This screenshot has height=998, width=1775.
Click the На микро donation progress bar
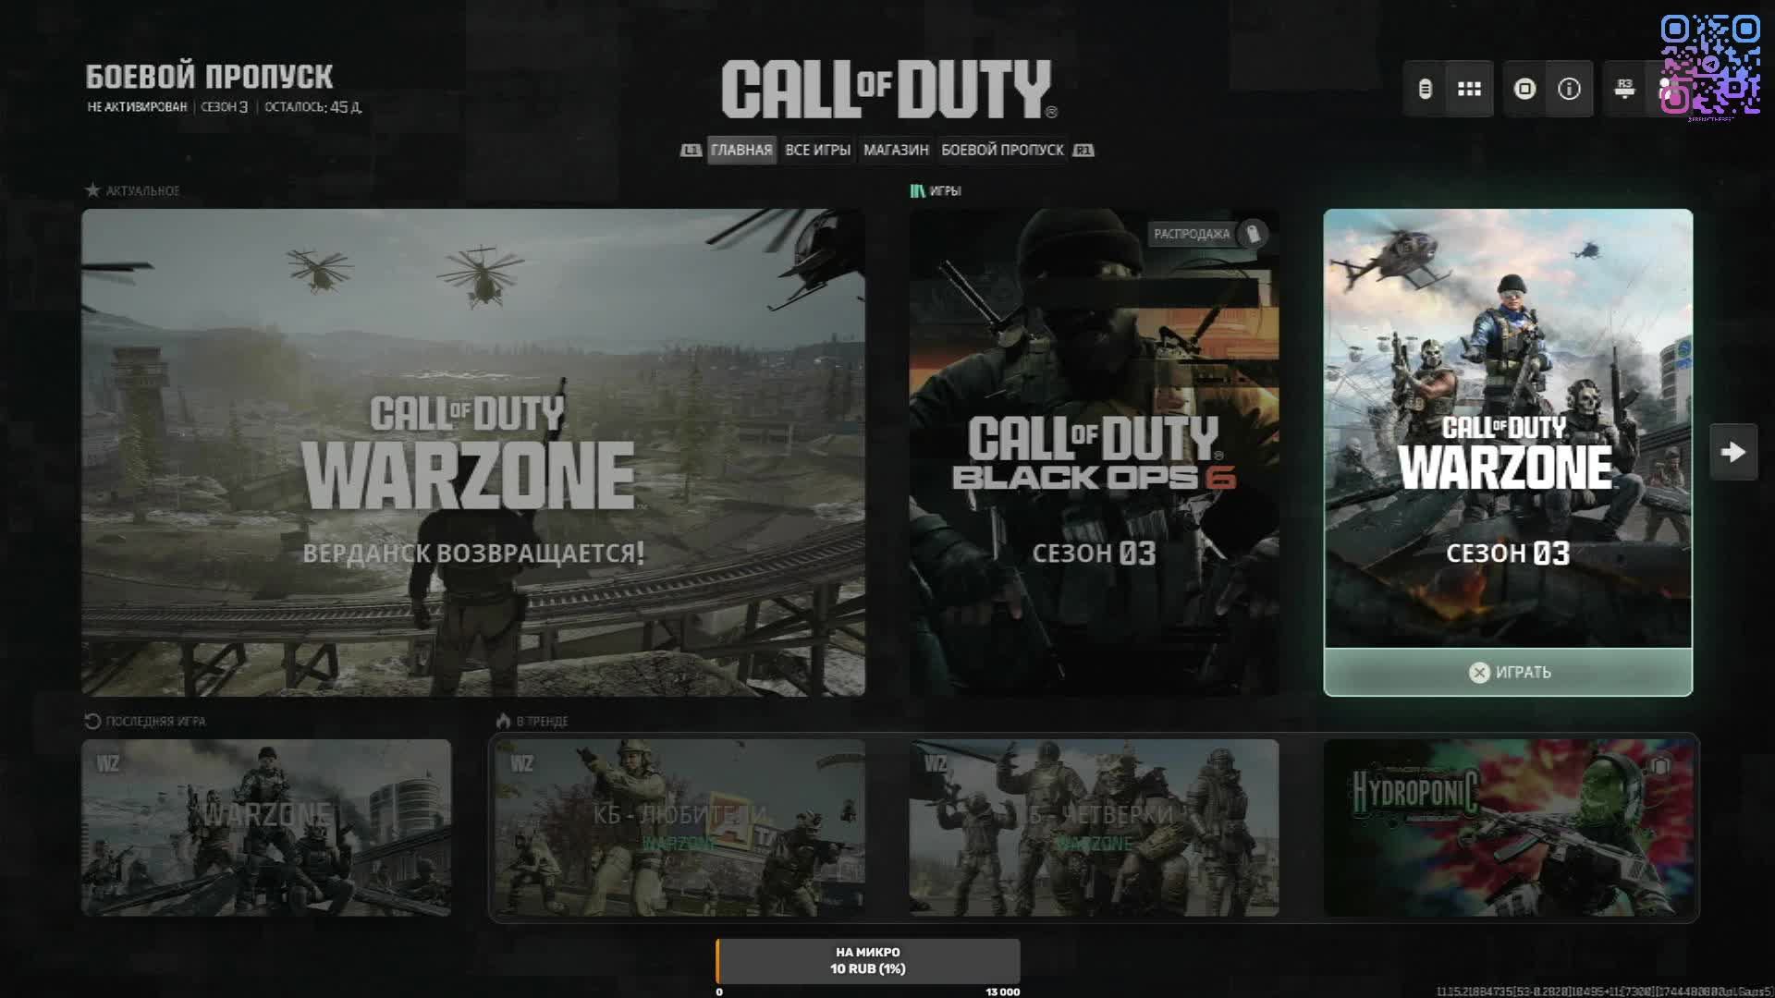(x=867, y=961)
